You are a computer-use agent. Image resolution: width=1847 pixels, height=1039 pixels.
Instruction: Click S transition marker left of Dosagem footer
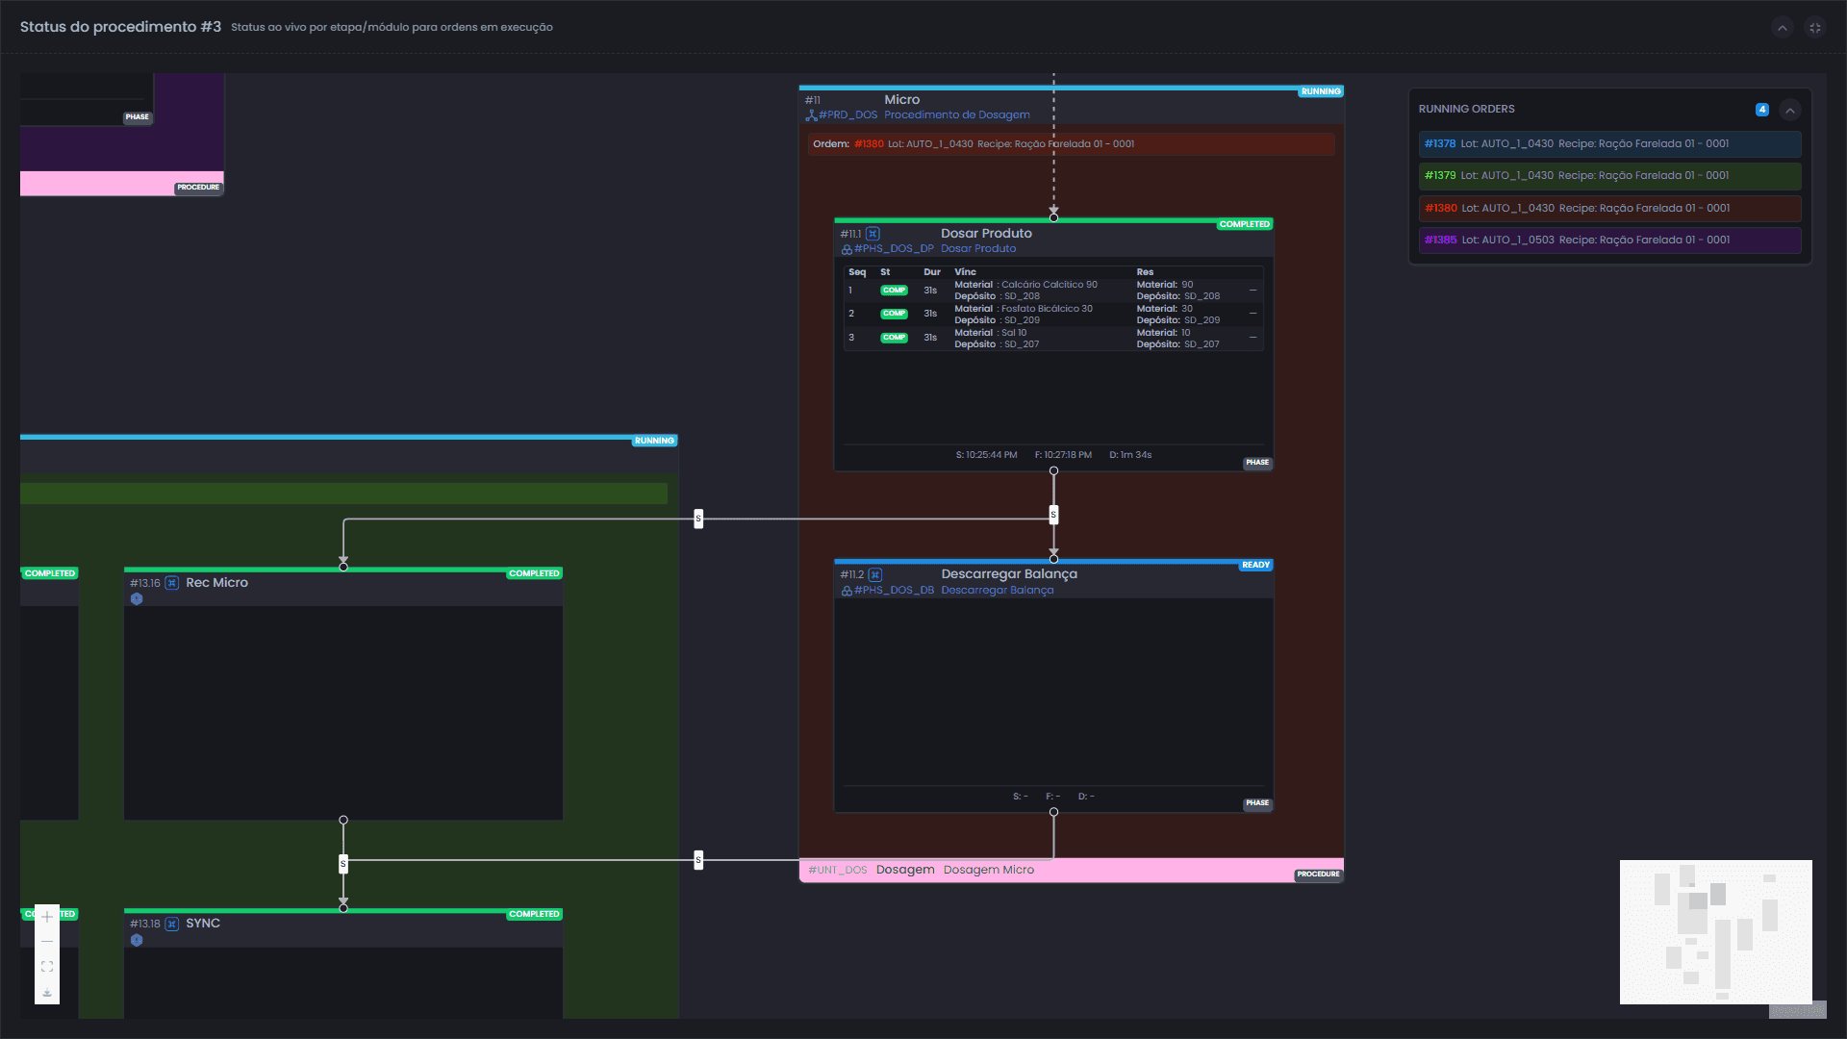point(698,860)
